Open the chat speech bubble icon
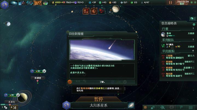This screenshot has height=110, width=197. (172, 107)
